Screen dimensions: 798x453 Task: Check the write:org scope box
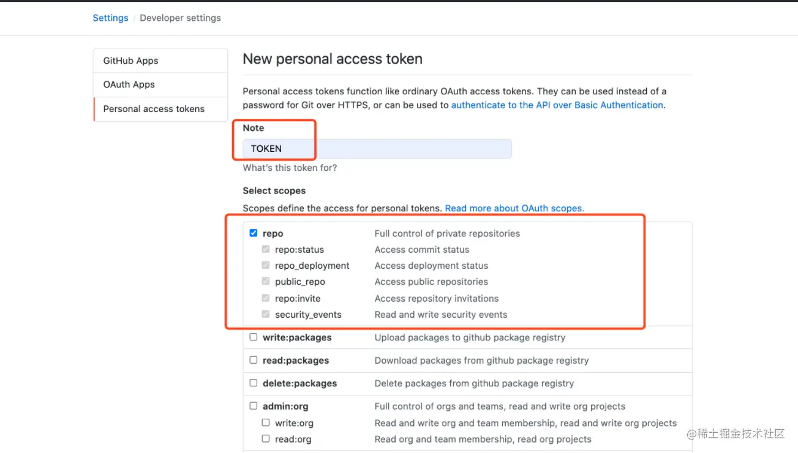[266, 422]
